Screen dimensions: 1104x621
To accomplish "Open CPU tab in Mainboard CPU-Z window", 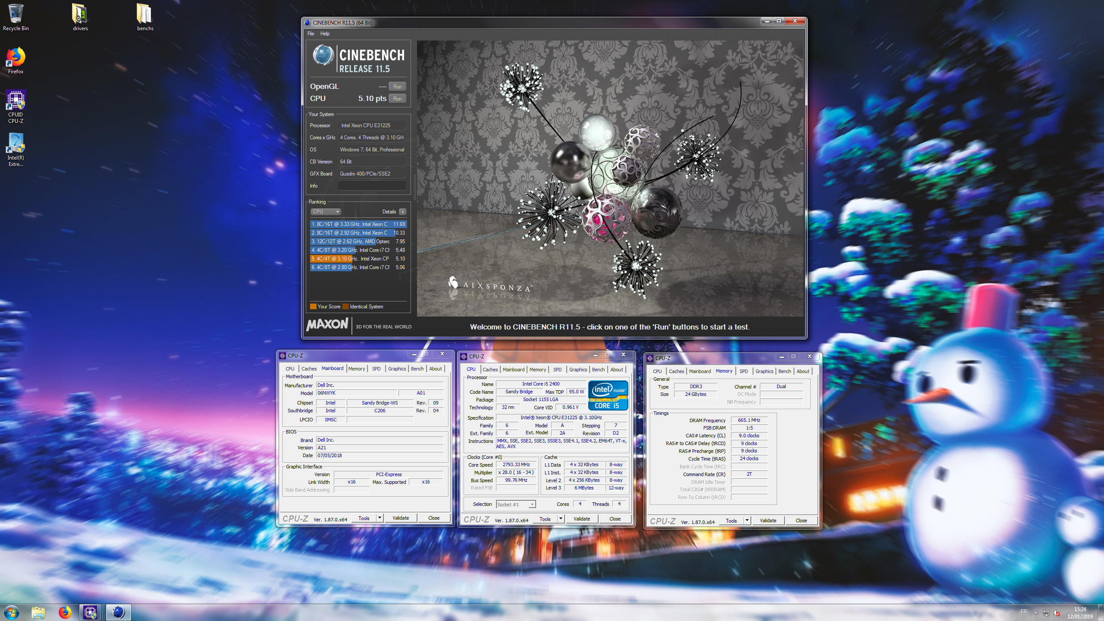I will pyautogui.click(x=290, y=369).
